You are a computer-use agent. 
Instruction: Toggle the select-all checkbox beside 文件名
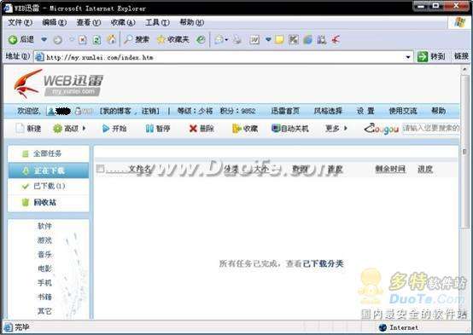(100, 169)
